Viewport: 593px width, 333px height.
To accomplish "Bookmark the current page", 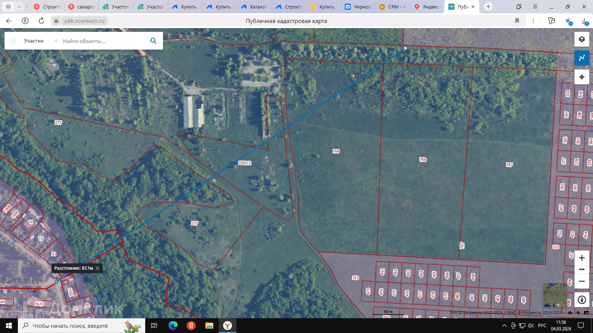I will (x=517, y=21).
